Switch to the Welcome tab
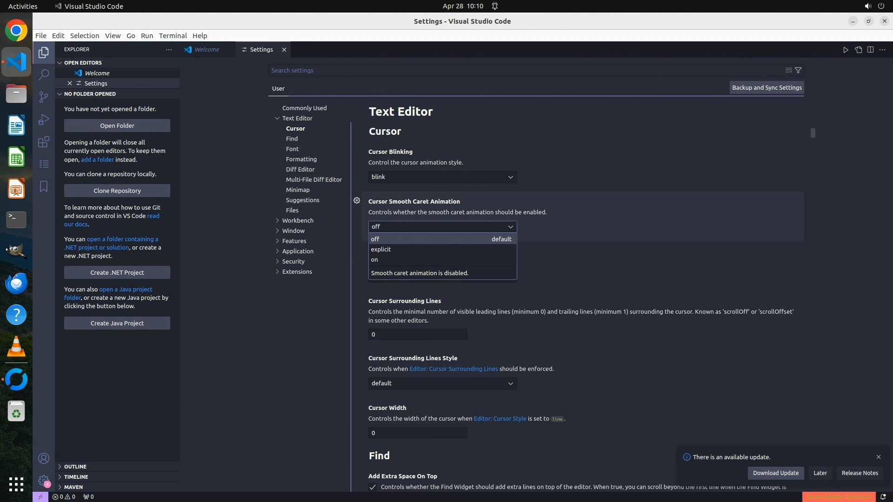893x502 pixels. (x=207, y=50)
